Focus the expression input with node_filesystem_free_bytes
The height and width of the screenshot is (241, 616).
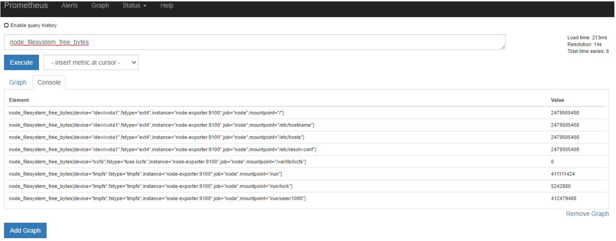255,42
